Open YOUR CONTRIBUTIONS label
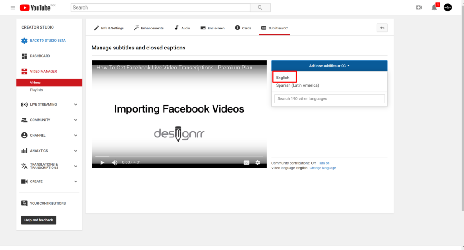Screen dimensions: 464x250 coord(48,203)
